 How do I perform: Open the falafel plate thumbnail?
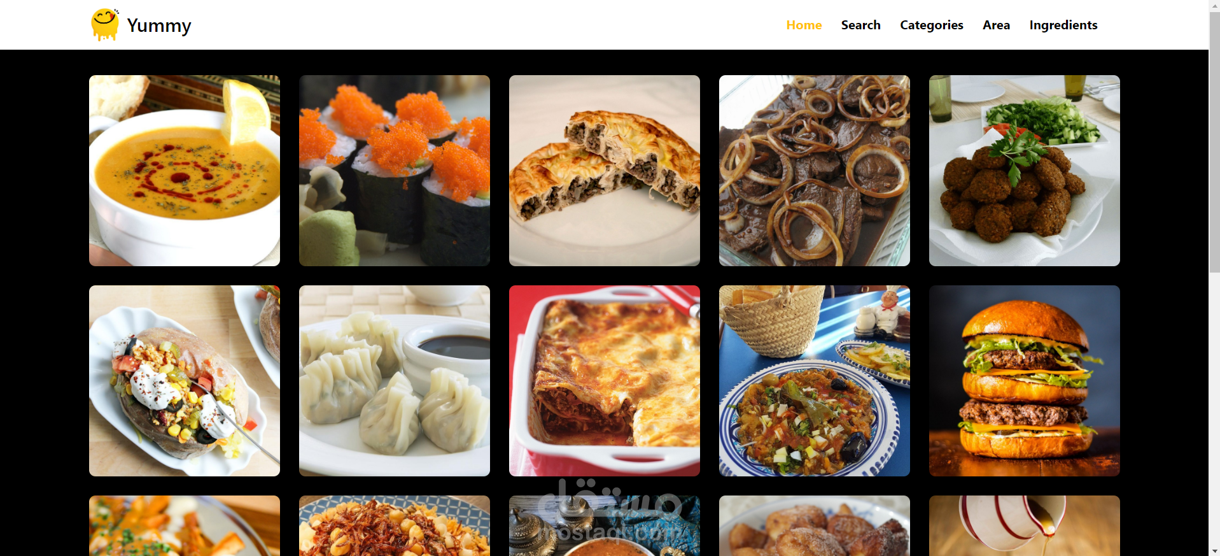coord(1025,171)
